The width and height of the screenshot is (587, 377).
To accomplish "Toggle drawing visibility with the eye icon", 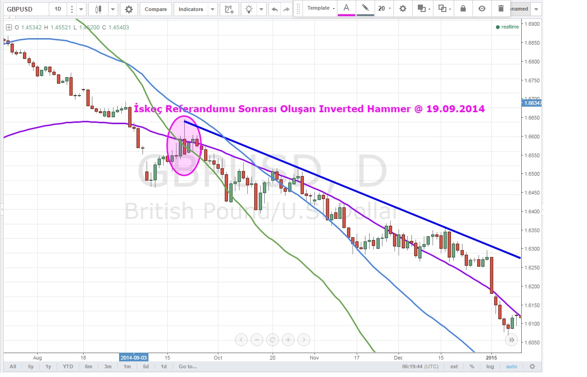I will point(482,8).
